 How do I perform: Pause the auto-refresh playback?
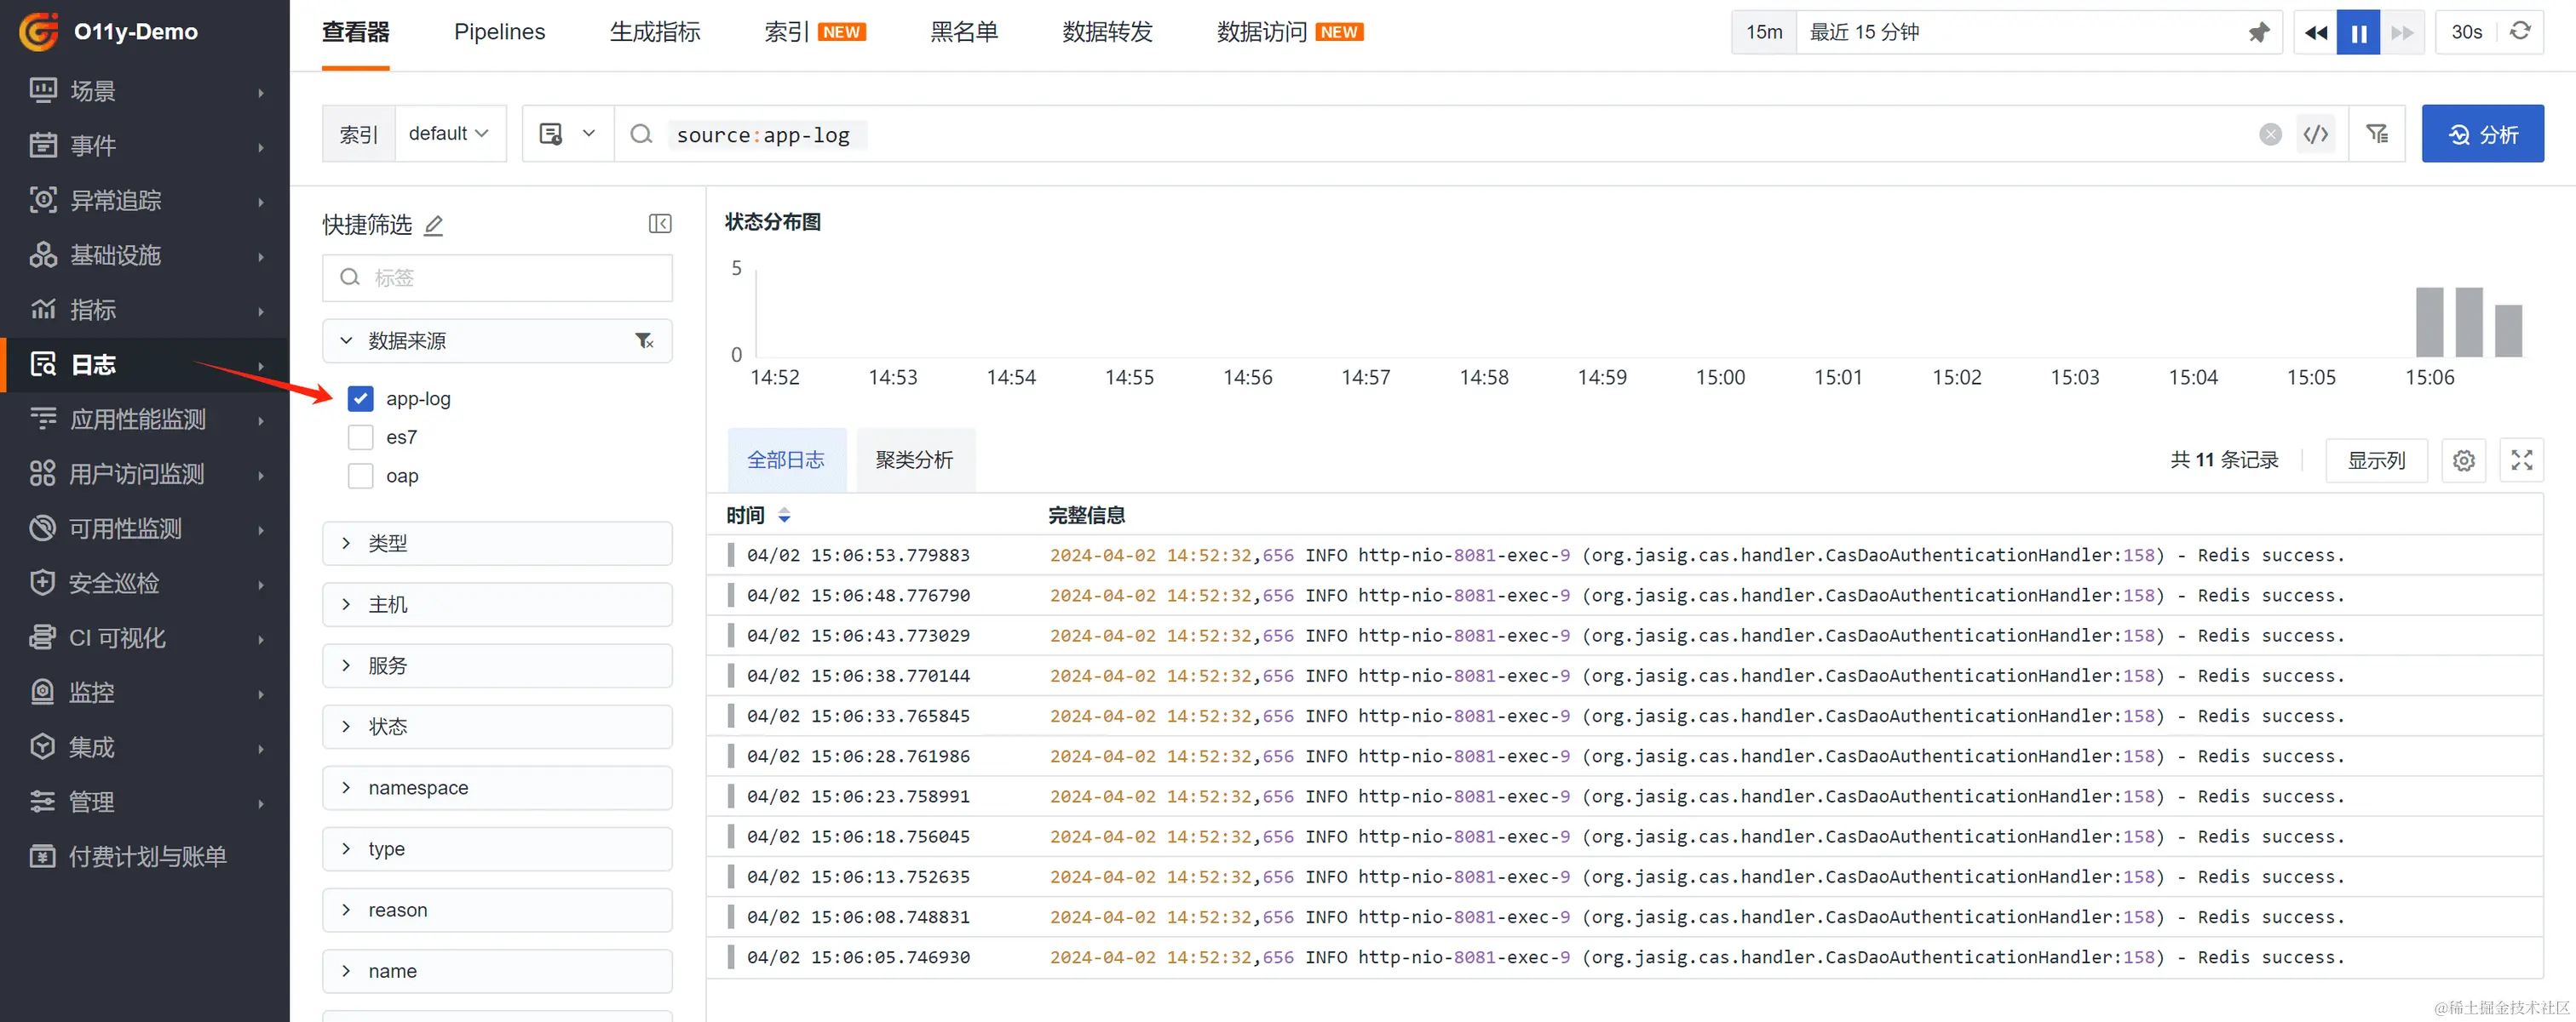tap(2358, 33)
